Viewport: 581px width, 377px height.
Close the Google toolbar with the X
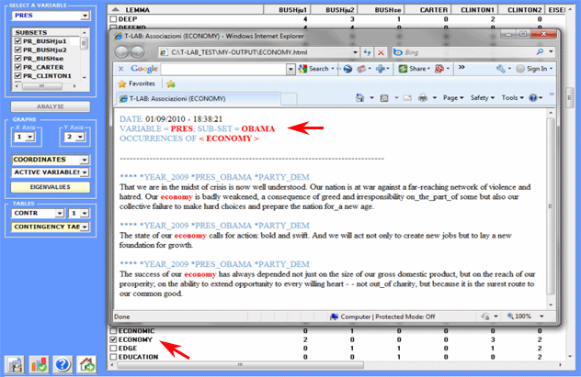pos(120,69)
